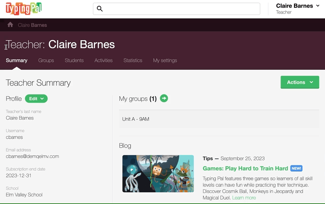Click the home icon in breadcrumb
The width and height of the screenshot is (325, 204).
[x=10, y=25]
